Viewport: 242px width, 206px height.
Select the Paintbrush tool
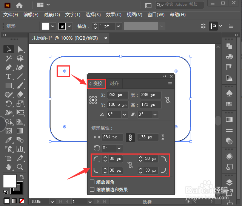point(20,85)
